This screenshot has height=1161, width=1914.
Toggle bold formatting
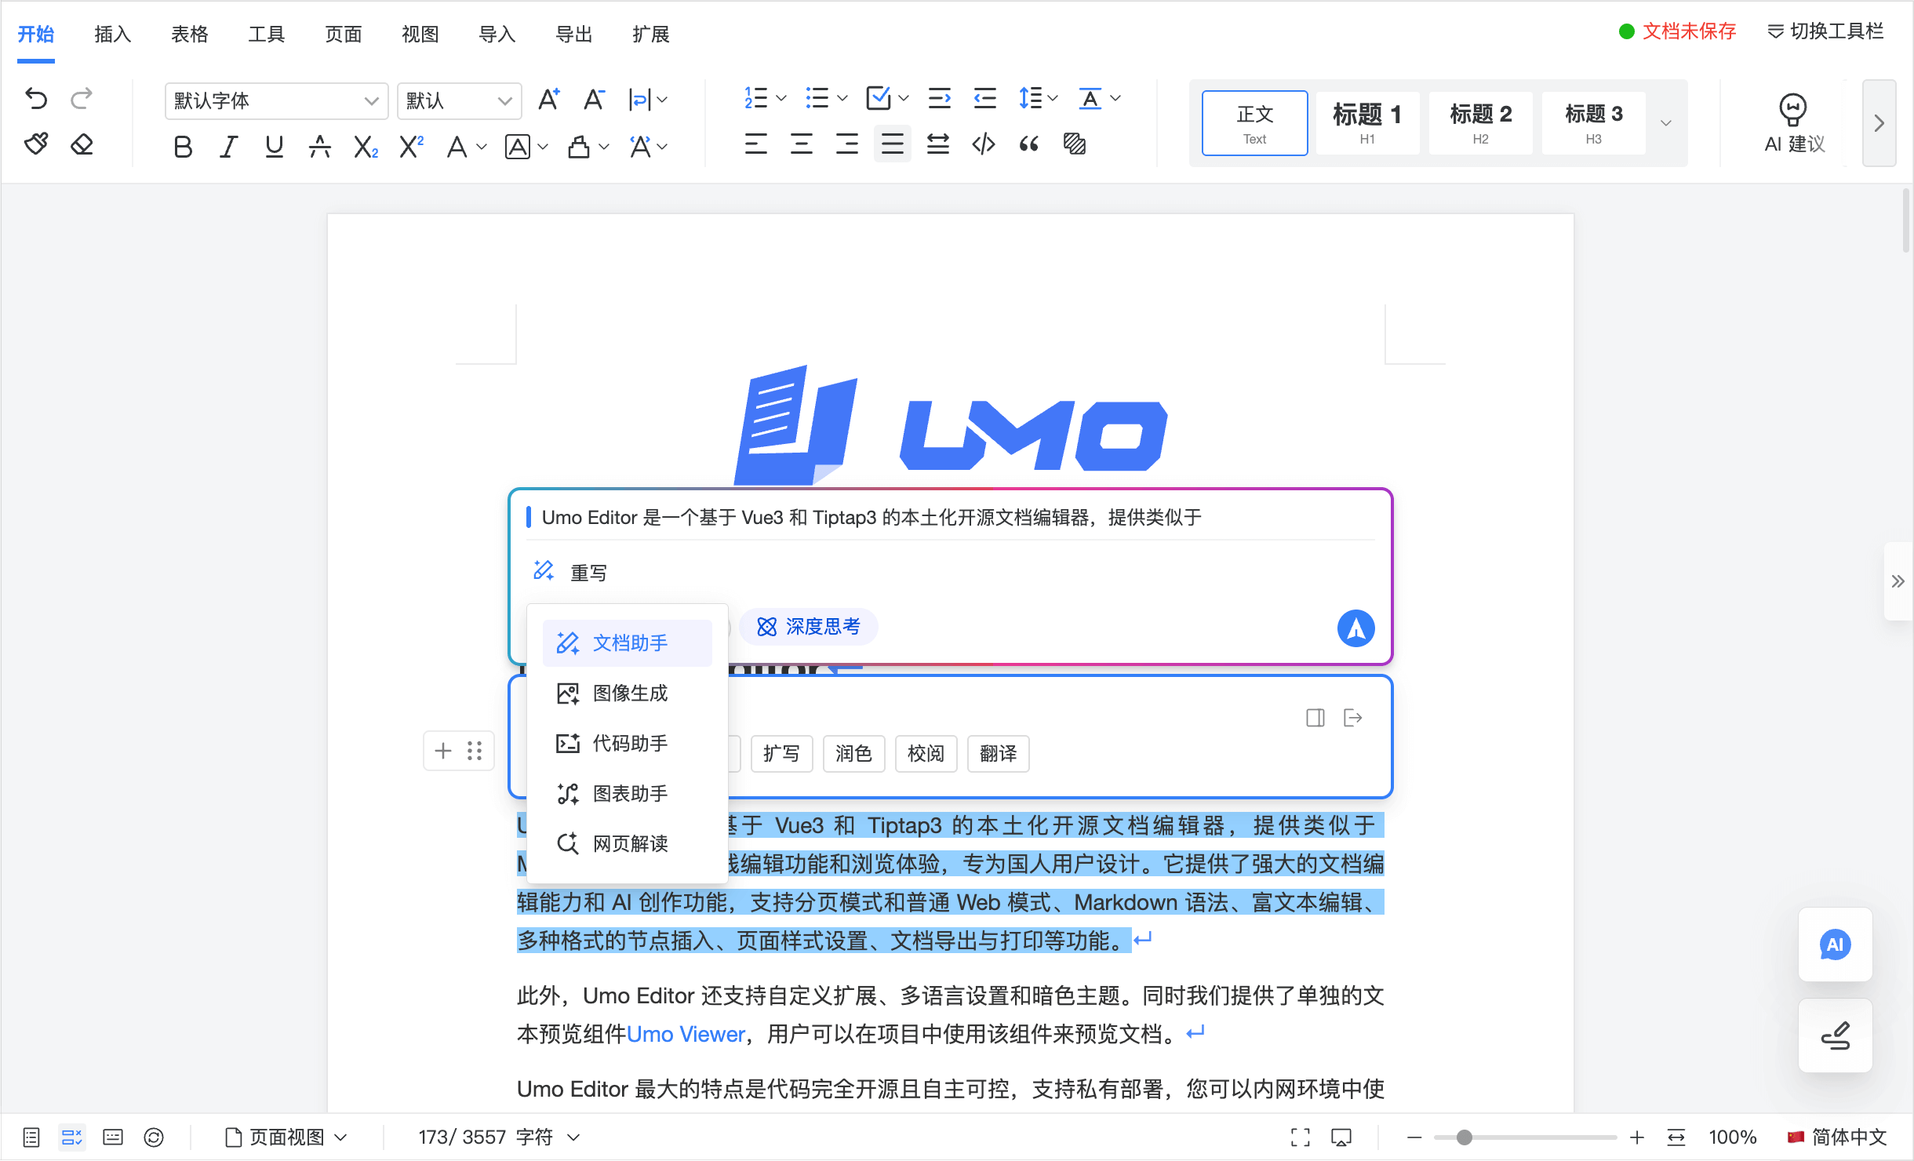(x=183, y=146)
